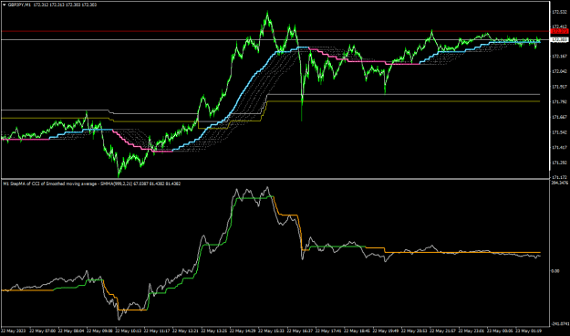Click the 0.00 level on the indicator scale
570x336 pixels.
555,271
